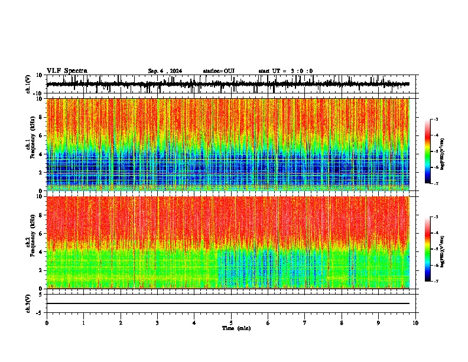Click time-axis tick label '7'
The image size is (468, 362).
[305, 323]
